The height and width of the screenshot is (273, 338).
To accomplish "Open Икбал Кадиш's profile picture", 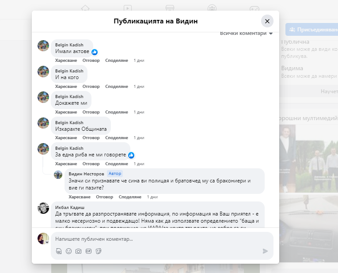I will coord(43,208).
